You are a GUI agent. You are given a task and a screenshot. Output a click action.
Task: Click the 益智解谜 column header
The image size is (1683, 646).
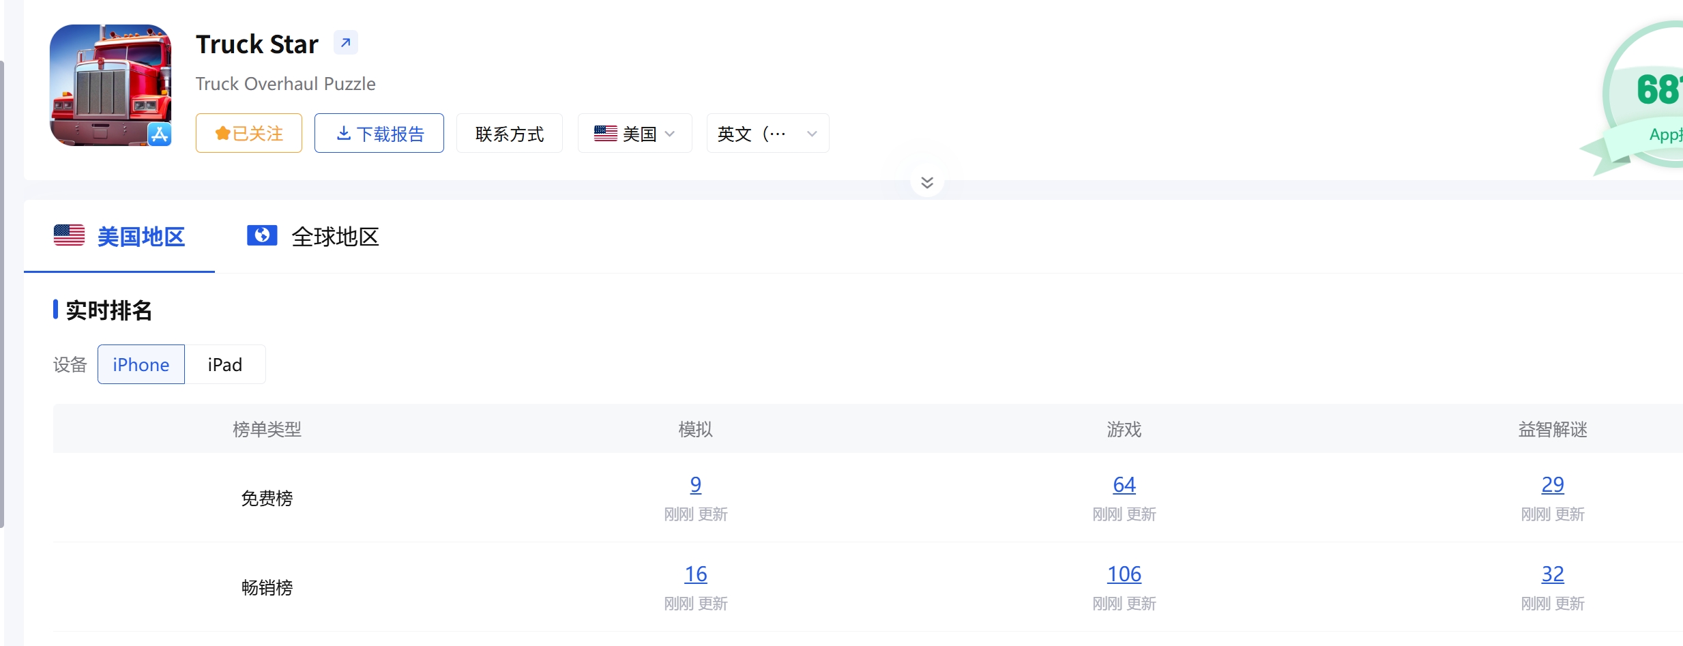[1553, 429]
